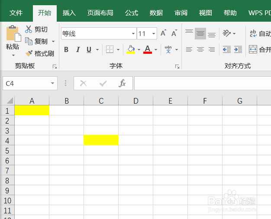Open the copy options dropdown arrow
Viewport: 271px width, 219px height.
(53, 41)
